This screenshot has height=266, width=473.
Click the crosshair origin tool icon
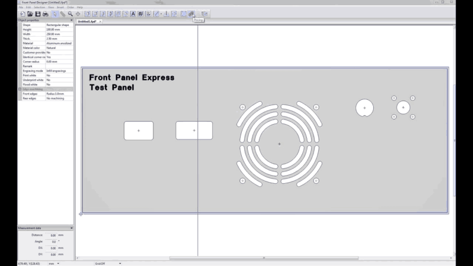[x=78, y=14]
